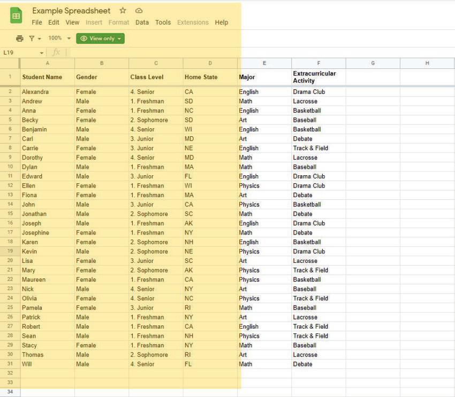
Task: Select Becky's Baseball cell
Action: (318, 120)
